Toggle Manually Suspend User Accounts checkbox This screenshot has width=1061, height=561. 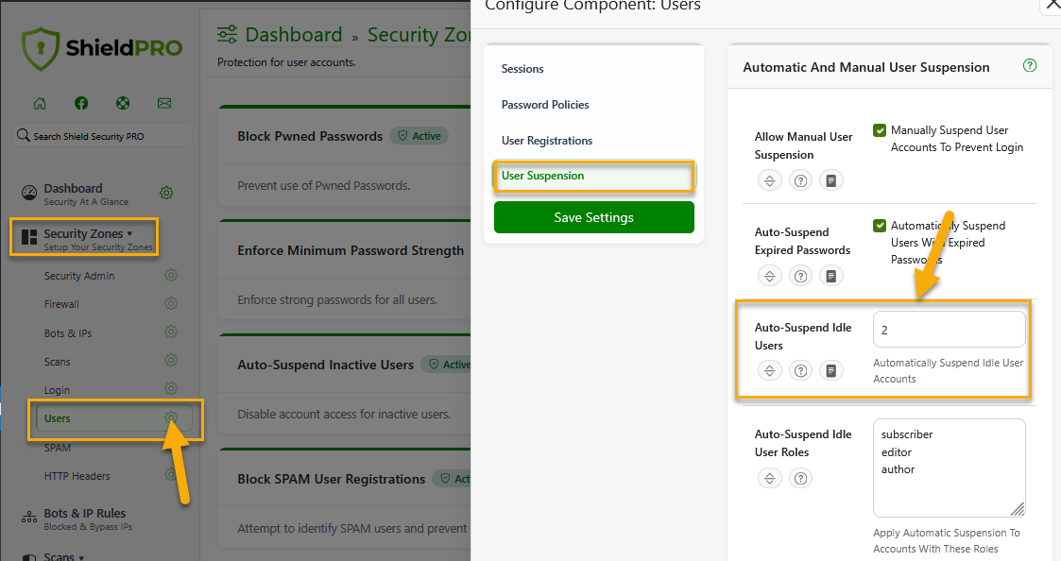coord(880,130)
